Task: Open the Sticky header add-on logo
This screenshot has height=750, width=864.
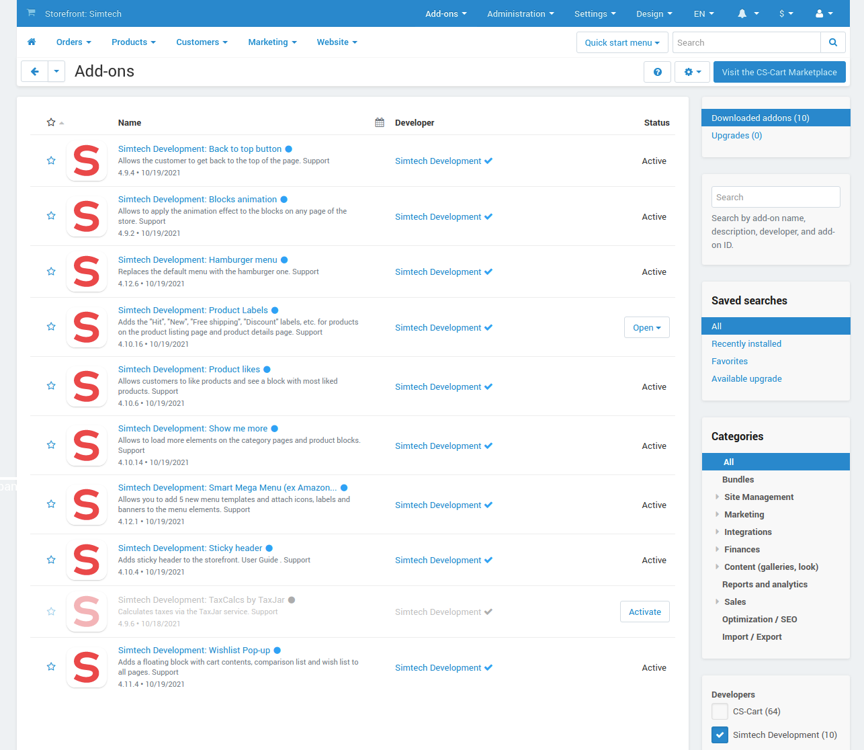Action: (87, 560)
